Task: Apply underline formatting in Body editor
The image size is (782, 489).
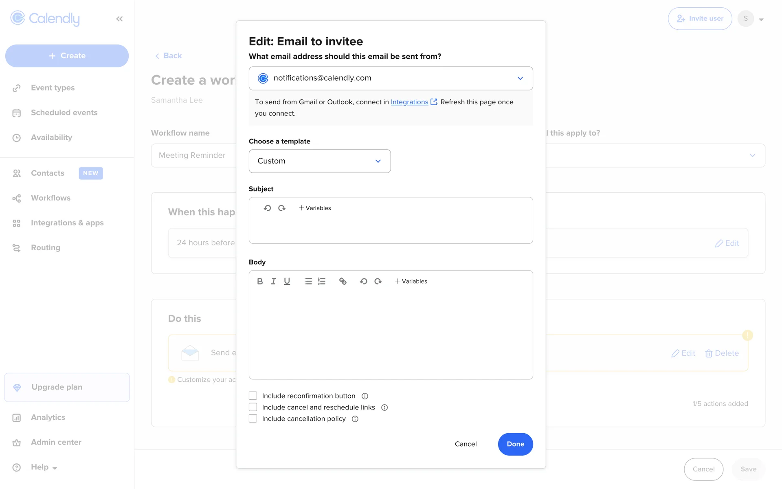Action: click(287, 281)
